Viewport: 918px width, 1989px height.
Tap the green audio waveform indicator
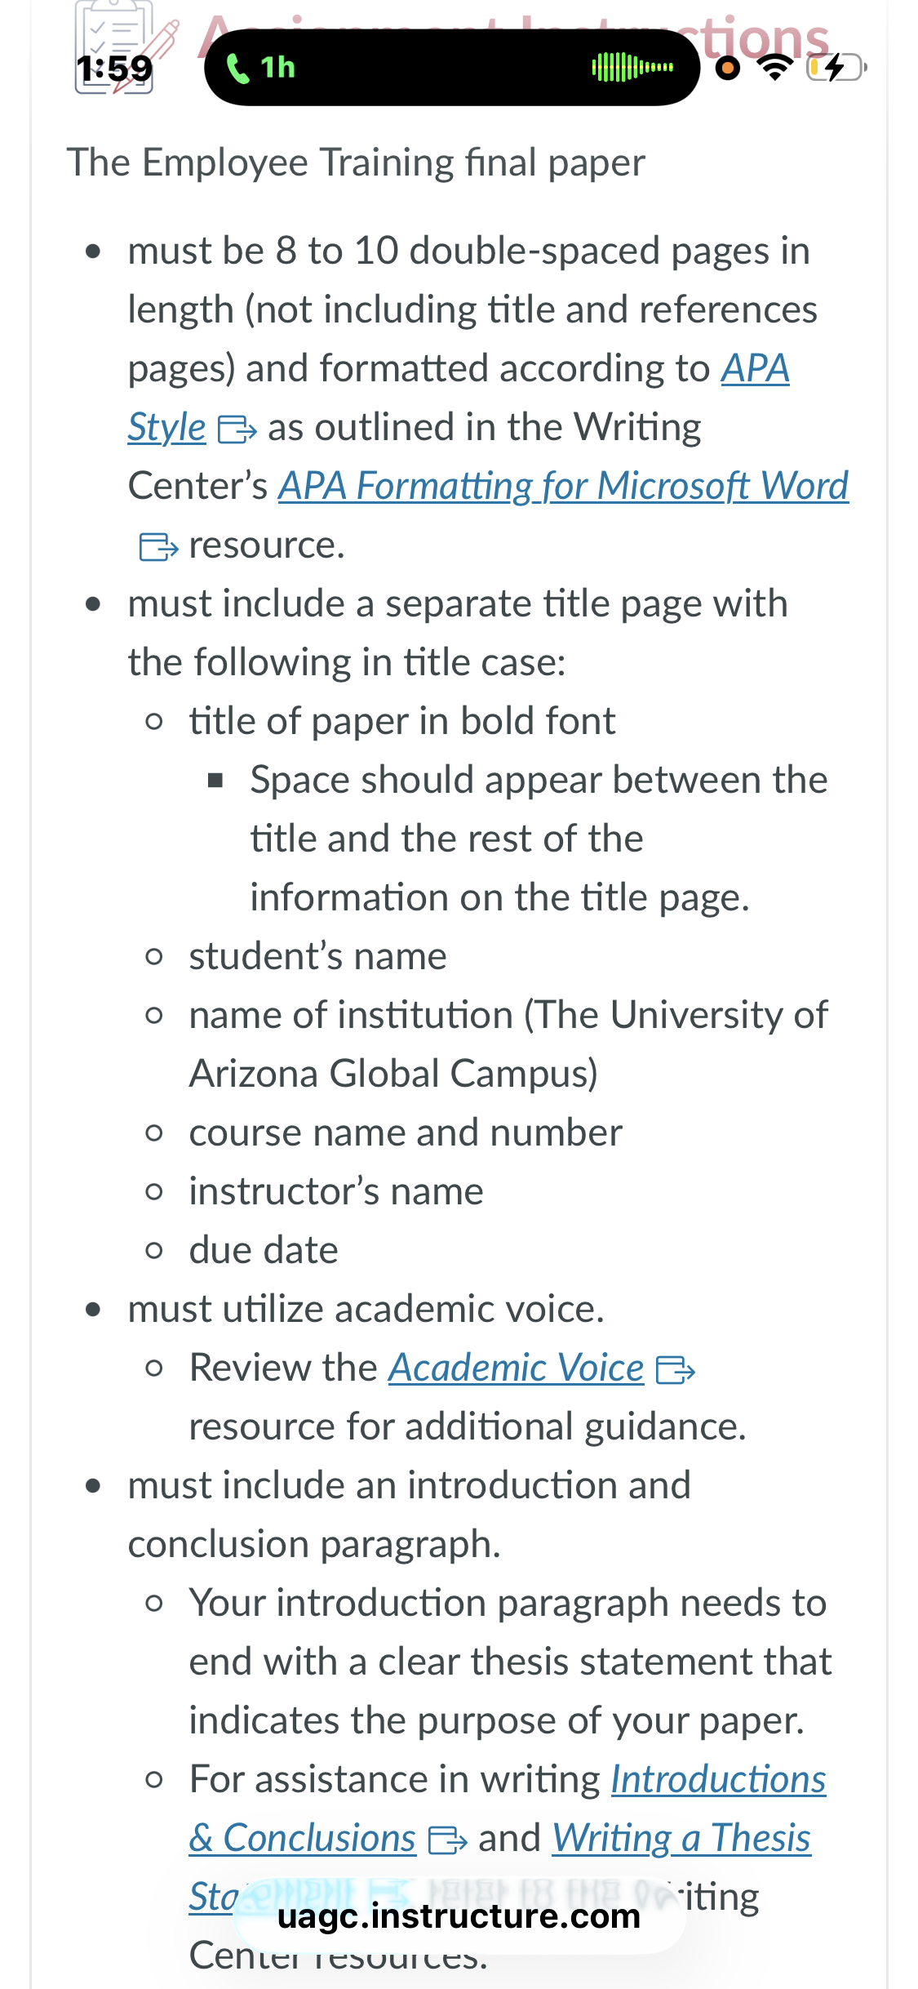coord(632,67)
